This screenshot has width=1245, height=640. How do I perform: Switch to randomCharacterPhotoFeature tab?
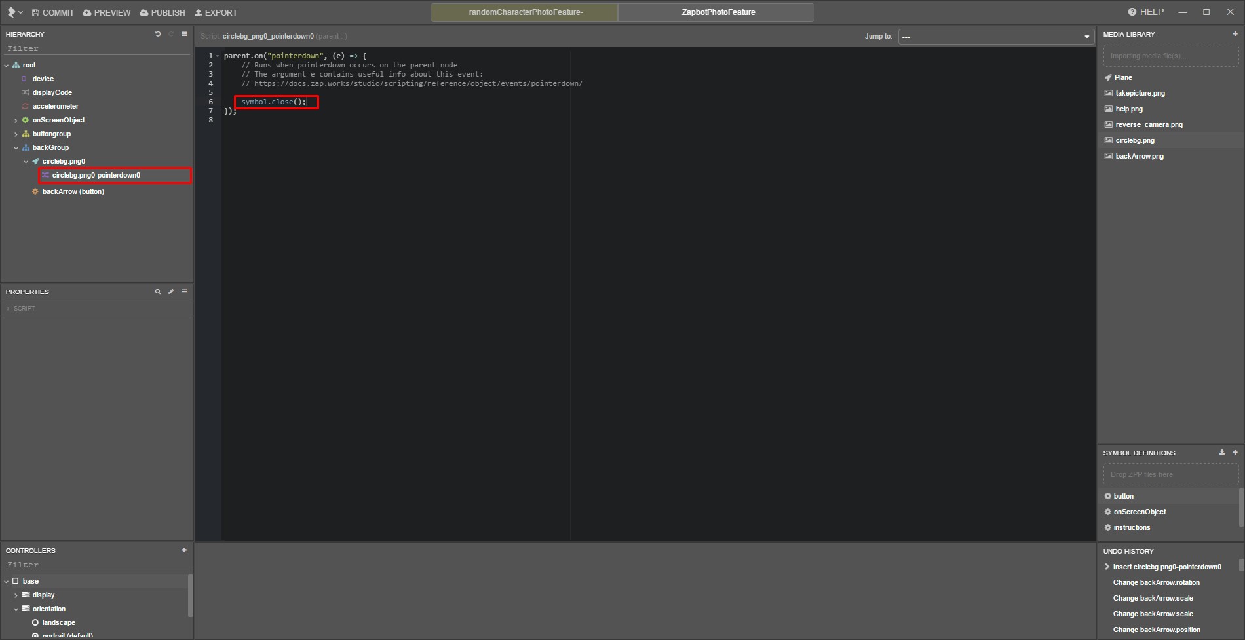(525, 12)
